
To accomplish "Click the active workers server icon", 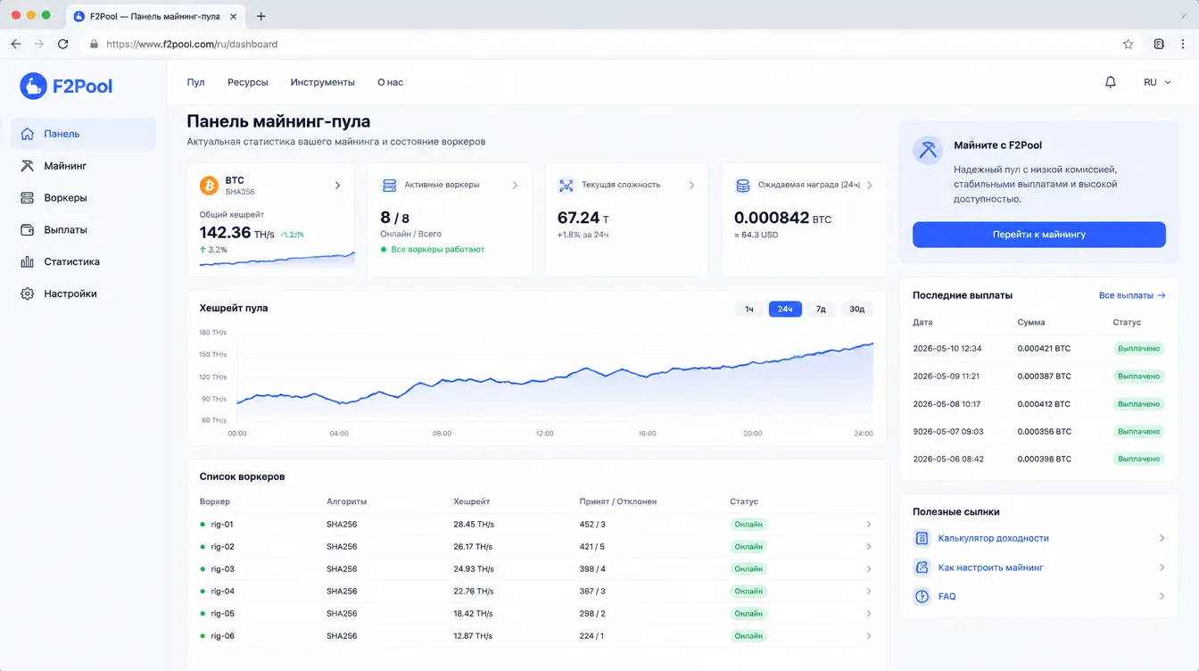I will click(x=389, y=186).
